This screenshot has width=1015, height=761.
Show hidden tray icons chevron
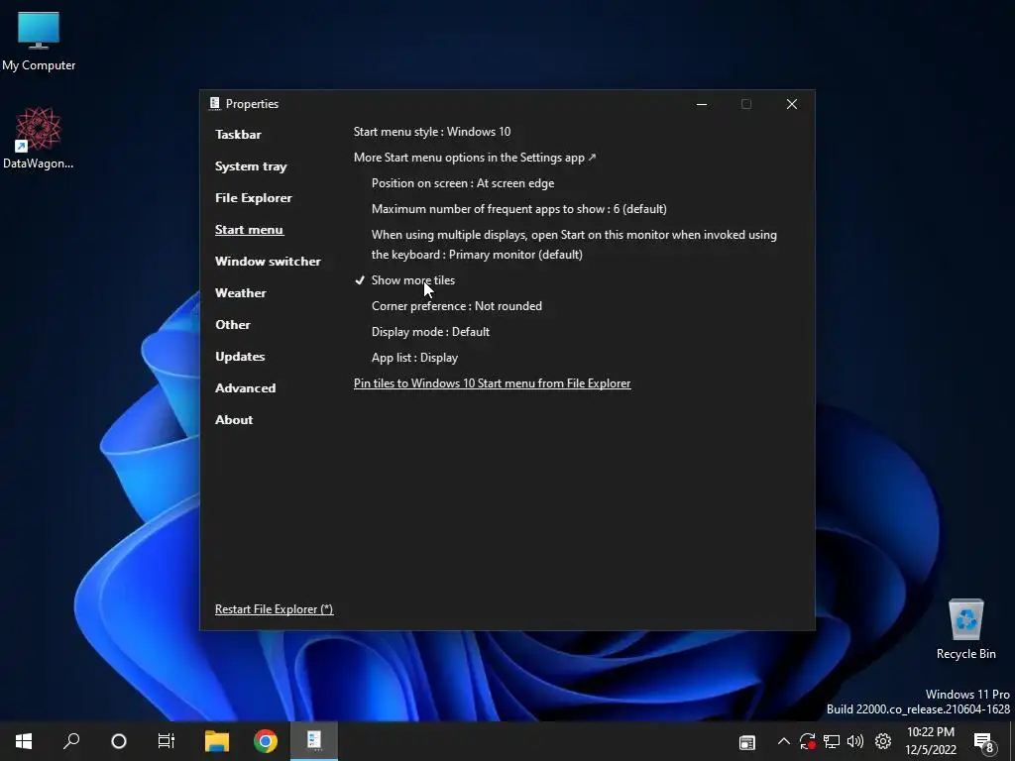pos(783,741)
